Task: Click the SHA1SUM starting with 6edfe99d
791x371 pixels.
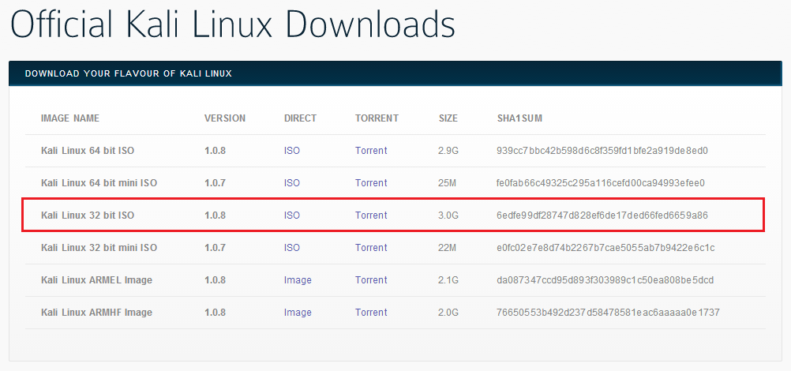Action: click(x=602, y=215)
